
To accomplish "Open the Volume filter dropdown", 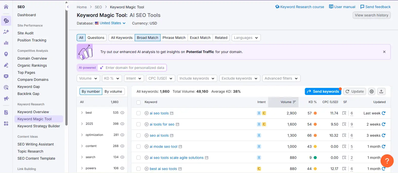I will click(x=88, y=78).
